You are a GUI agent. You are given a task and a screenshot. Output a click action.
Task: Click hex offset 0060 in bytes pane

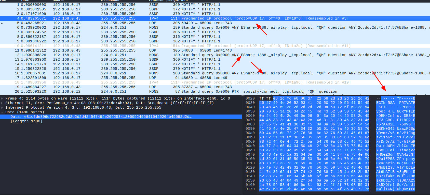(x=250, y=116)
